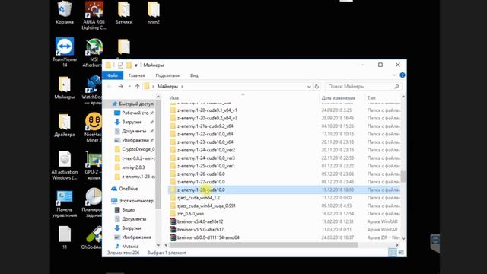Click the forward navigation arrow
The image size is (487, 274).
(120, 86)
